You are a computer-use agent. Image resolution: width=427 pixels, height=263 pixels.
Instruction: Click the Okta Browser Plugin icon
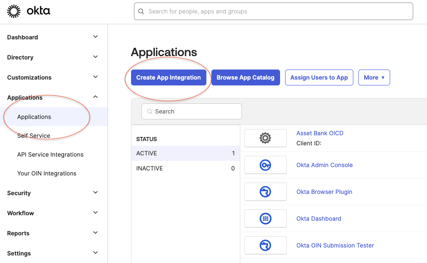pos(265,191)
